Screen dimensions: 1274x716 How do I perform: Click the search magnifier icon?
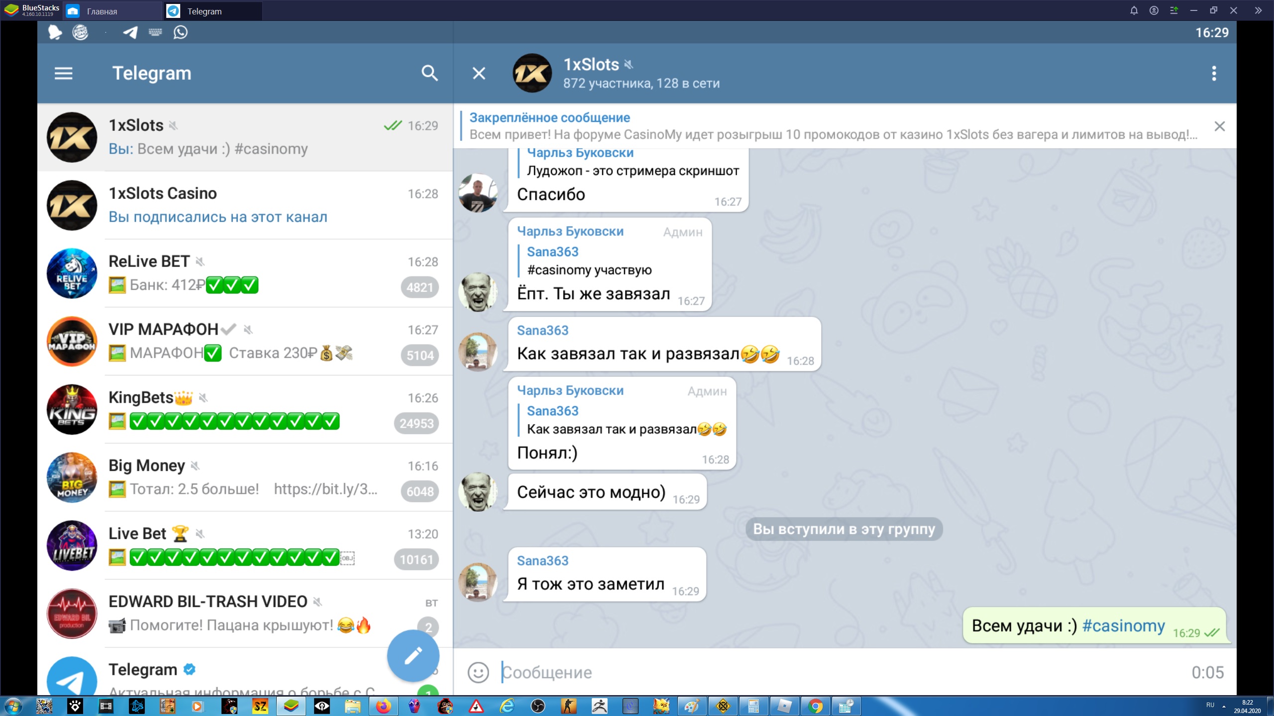(429, 74)
